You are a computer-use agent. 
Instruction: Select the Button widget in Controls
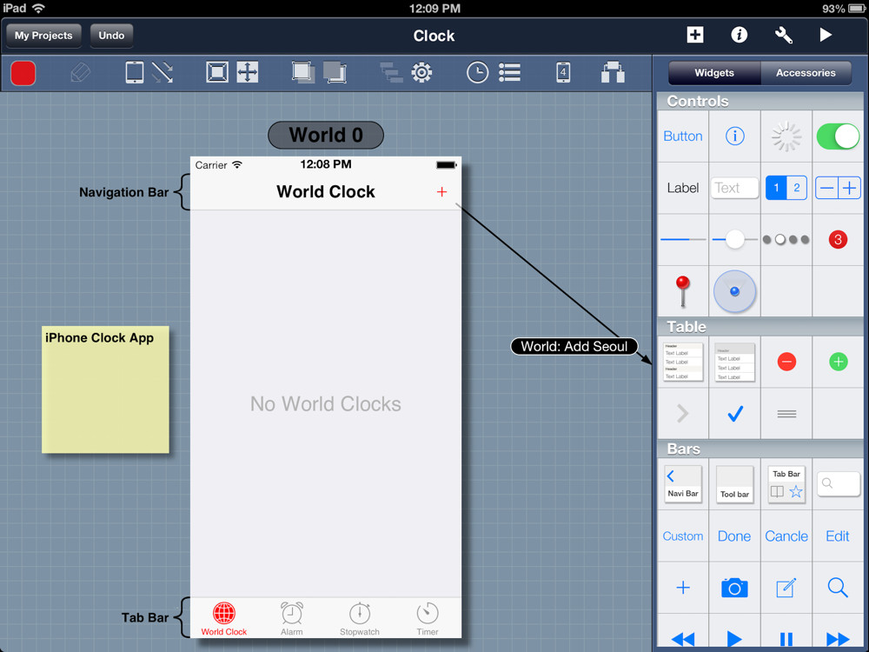[x=683, y=136]
